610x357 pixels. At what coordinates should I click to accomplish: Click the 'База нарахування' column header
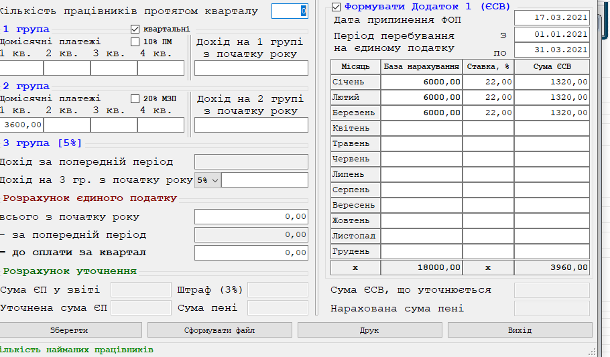[x=422, y=66]
